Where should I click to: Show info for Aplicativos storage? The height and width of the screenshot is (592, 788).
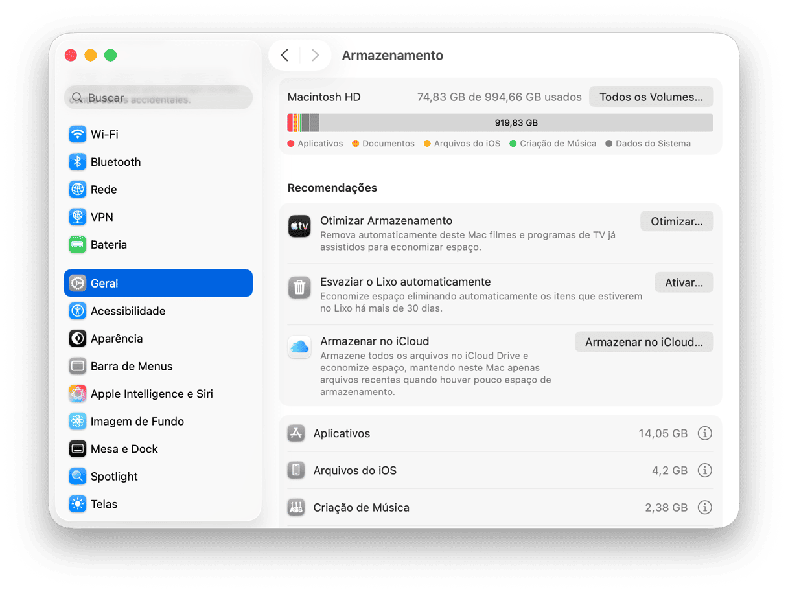(x=704, y=433)
